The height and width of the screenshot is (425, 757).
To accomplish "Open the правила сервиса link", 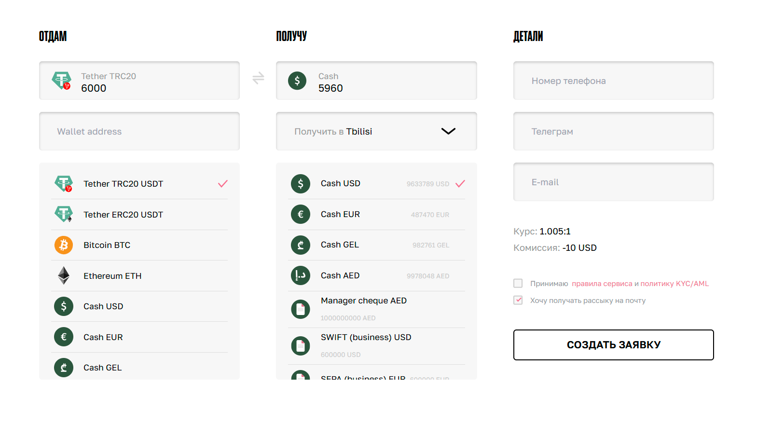I will click(602, 284).
